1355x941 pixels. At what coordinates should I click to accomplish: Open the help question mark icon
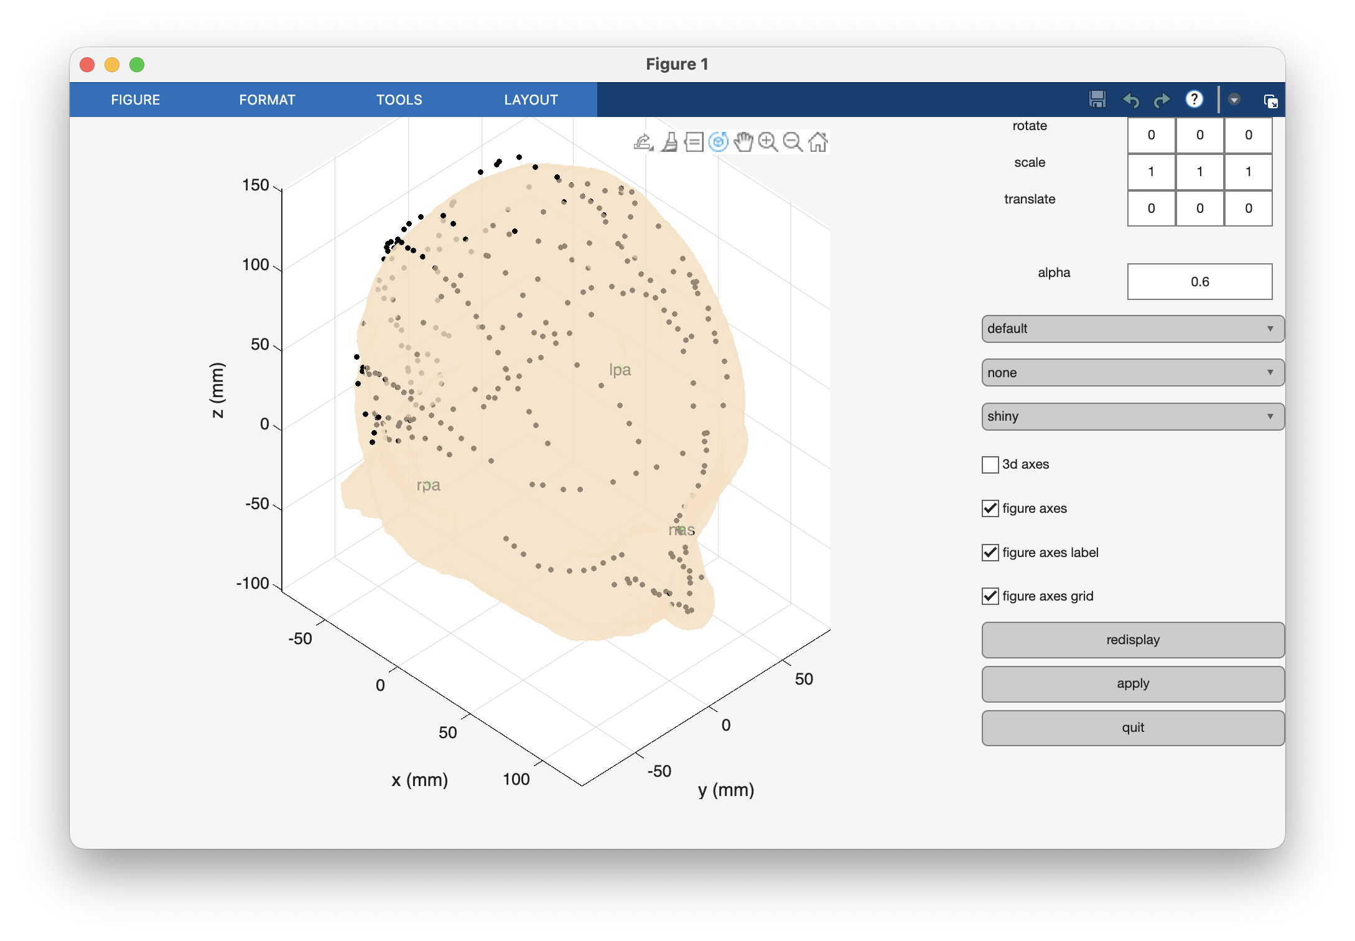tap(1194, 100)
